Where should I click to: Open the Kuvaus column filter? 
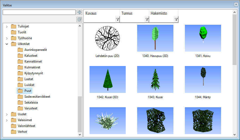(x=117, y=19)
